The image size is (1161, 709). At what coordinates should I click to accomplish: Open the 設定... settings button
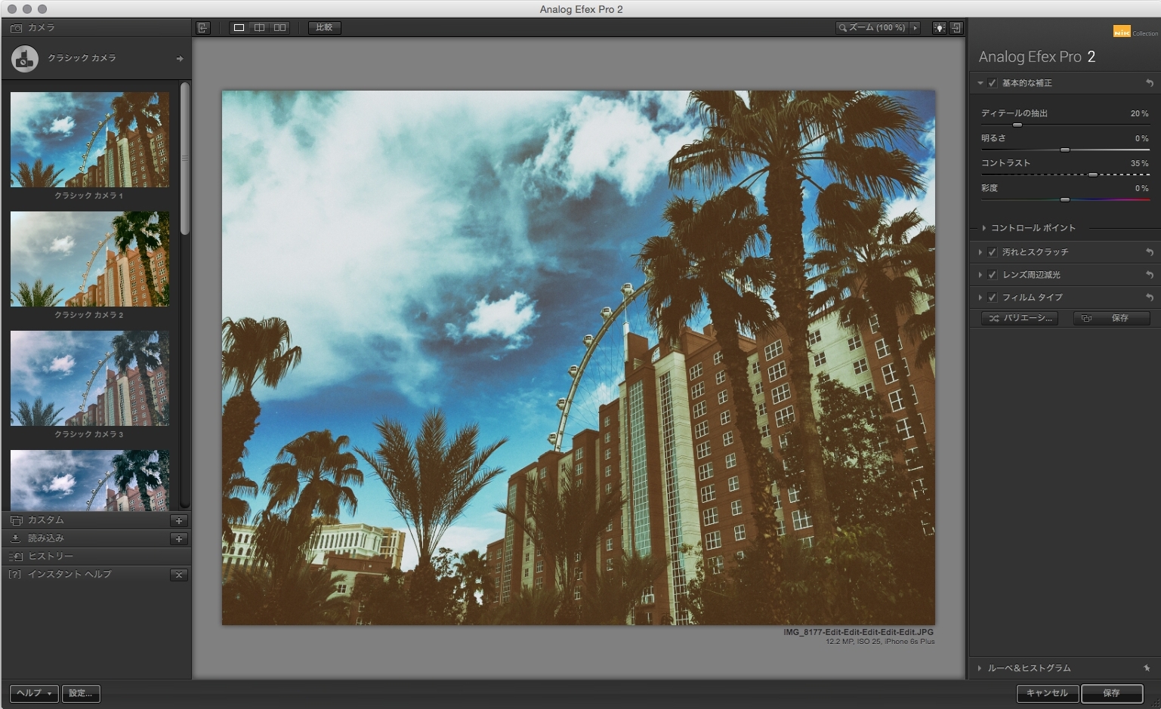coord(80,693)
